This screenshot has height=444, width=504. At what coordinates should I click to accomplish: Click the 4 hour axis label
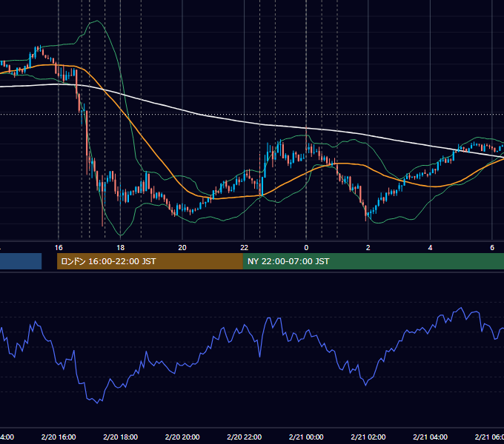[430, 248]
